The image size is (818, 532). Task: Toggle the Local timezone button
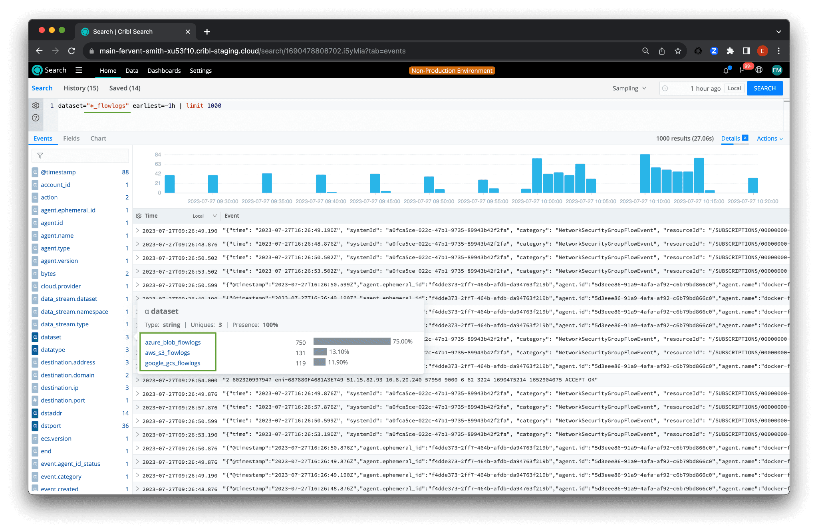[734, 88]
